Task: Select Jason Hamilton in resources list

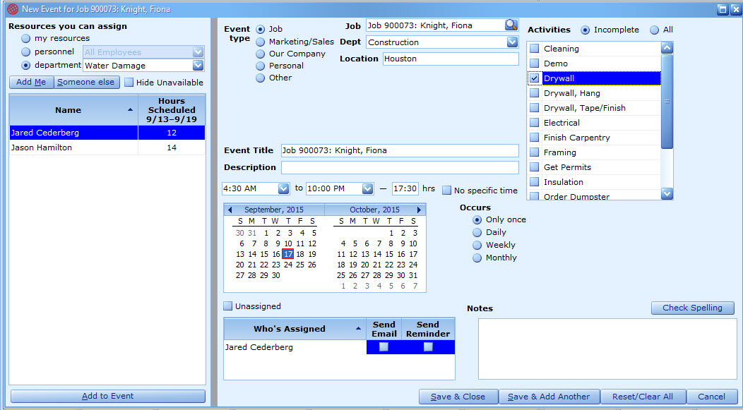Action: (x=107, y=147)
